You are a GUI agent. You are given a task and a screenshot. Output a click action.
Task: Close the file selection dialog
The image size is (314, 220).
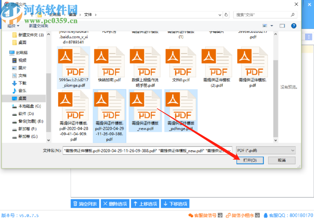297,4
